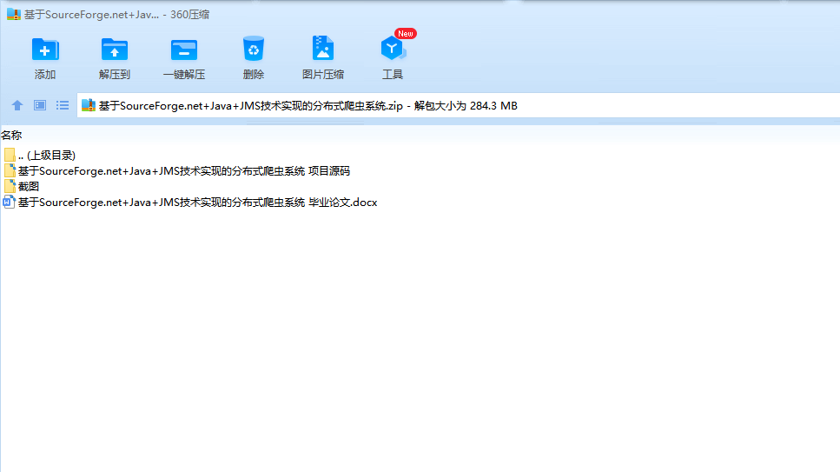Click the zip archive icon in the address bar
The height and width of the screenshot is (472, 840).
89,106
